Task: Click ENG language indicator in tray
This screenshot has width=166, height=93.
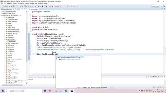Action: click(150, 91)
